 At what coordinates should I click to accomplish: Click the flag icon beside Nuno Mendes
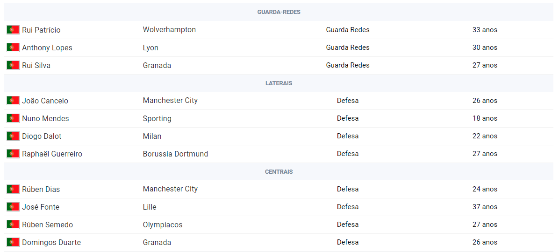click(13, 118)
